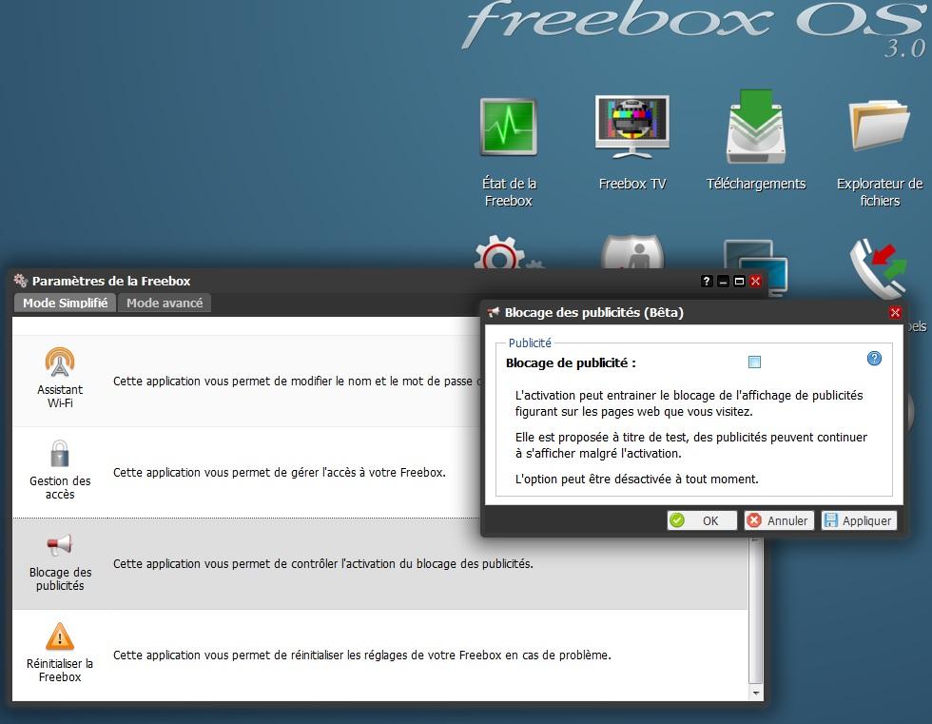Open the État de la Freebox app
The width and height of the screenshot is (932, 724).
coord(509,127)
